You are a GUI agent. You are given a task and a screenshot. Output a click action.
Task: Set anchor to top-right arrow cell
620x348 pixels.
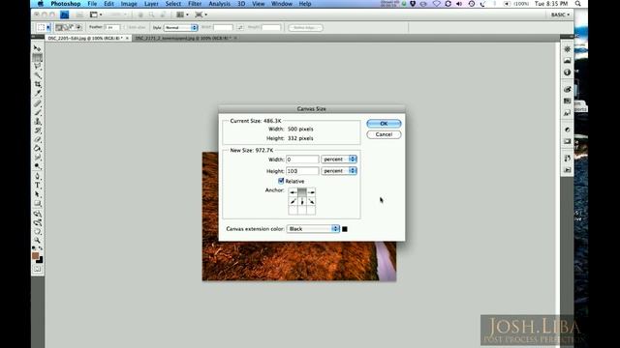coord(311,192)
